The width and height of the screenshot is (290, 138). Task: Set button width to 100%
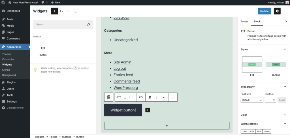pyautogui.click(x=267, y=132)
